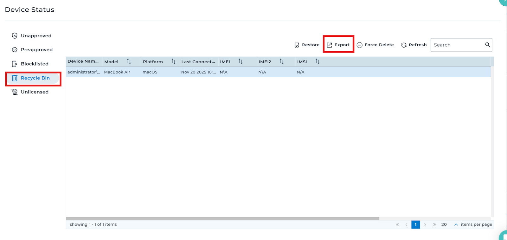This screenshot has height=240, width=507.
Task: Click the horizontal scrollbar of the table
Action: click(222, 219)
